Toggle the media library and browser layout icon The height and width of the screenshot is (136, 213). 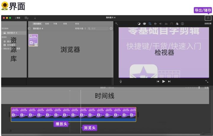point(27,18)
